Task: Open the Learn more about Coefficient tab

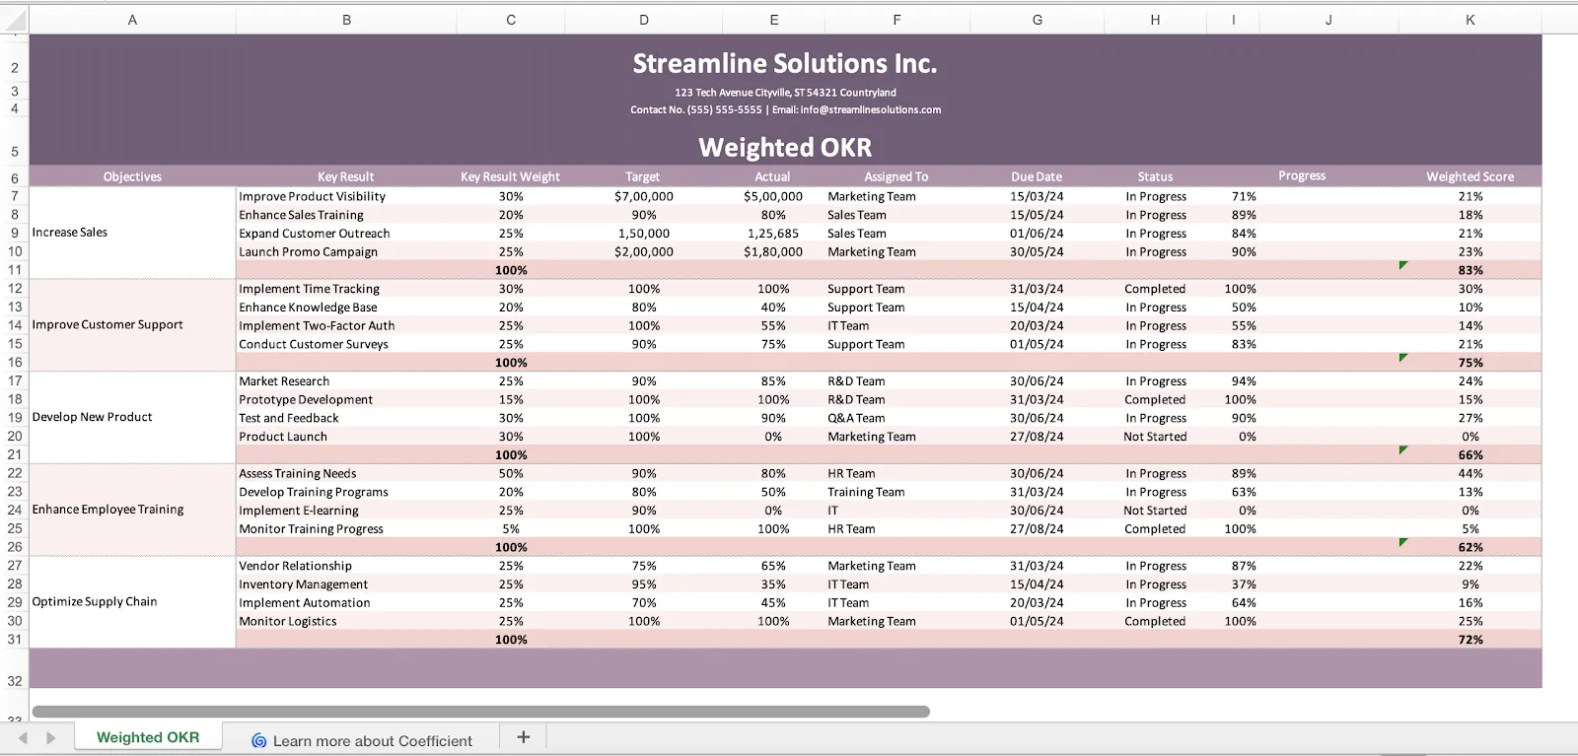Action: [362, 740]
